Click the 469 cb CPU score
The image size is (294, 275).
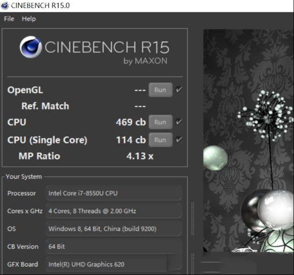130,122
